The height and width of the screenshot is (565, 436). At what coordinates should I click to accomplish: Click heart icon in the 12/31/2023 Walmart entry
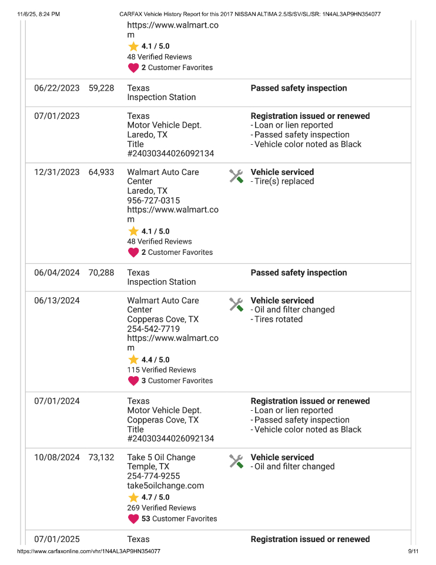click(133, 252)
